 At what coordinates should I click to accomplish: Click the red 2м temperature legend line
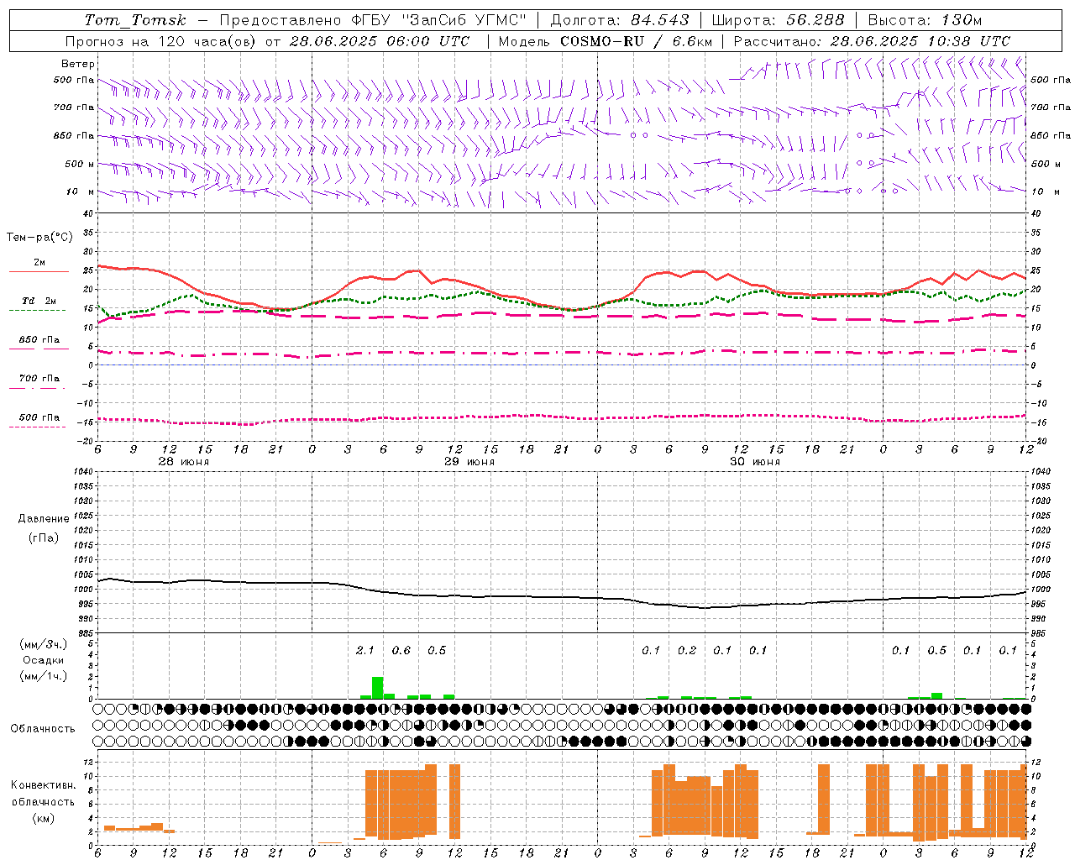(x=39, y=272)
